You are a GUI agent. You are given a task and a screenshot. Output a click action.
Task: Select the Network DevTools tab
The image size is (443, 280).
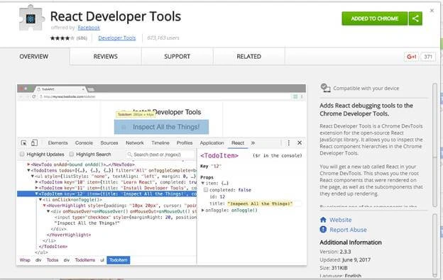[134, 143]
